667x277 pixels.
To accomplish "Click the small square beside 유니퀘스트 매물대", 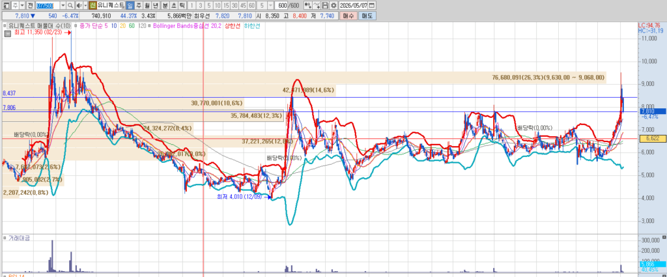I will point(5,25).
